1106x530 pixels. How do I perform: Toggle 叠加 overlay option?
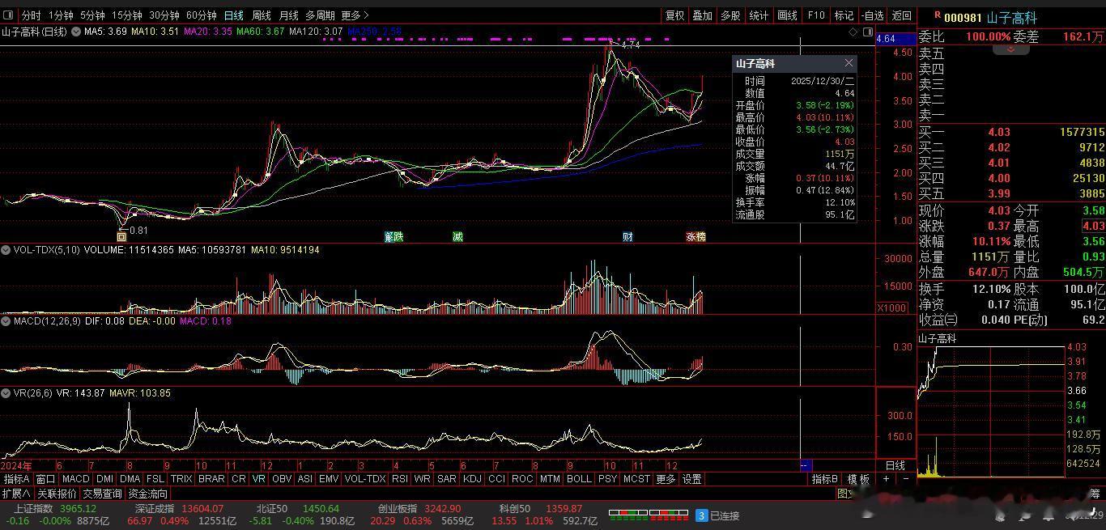702,15
